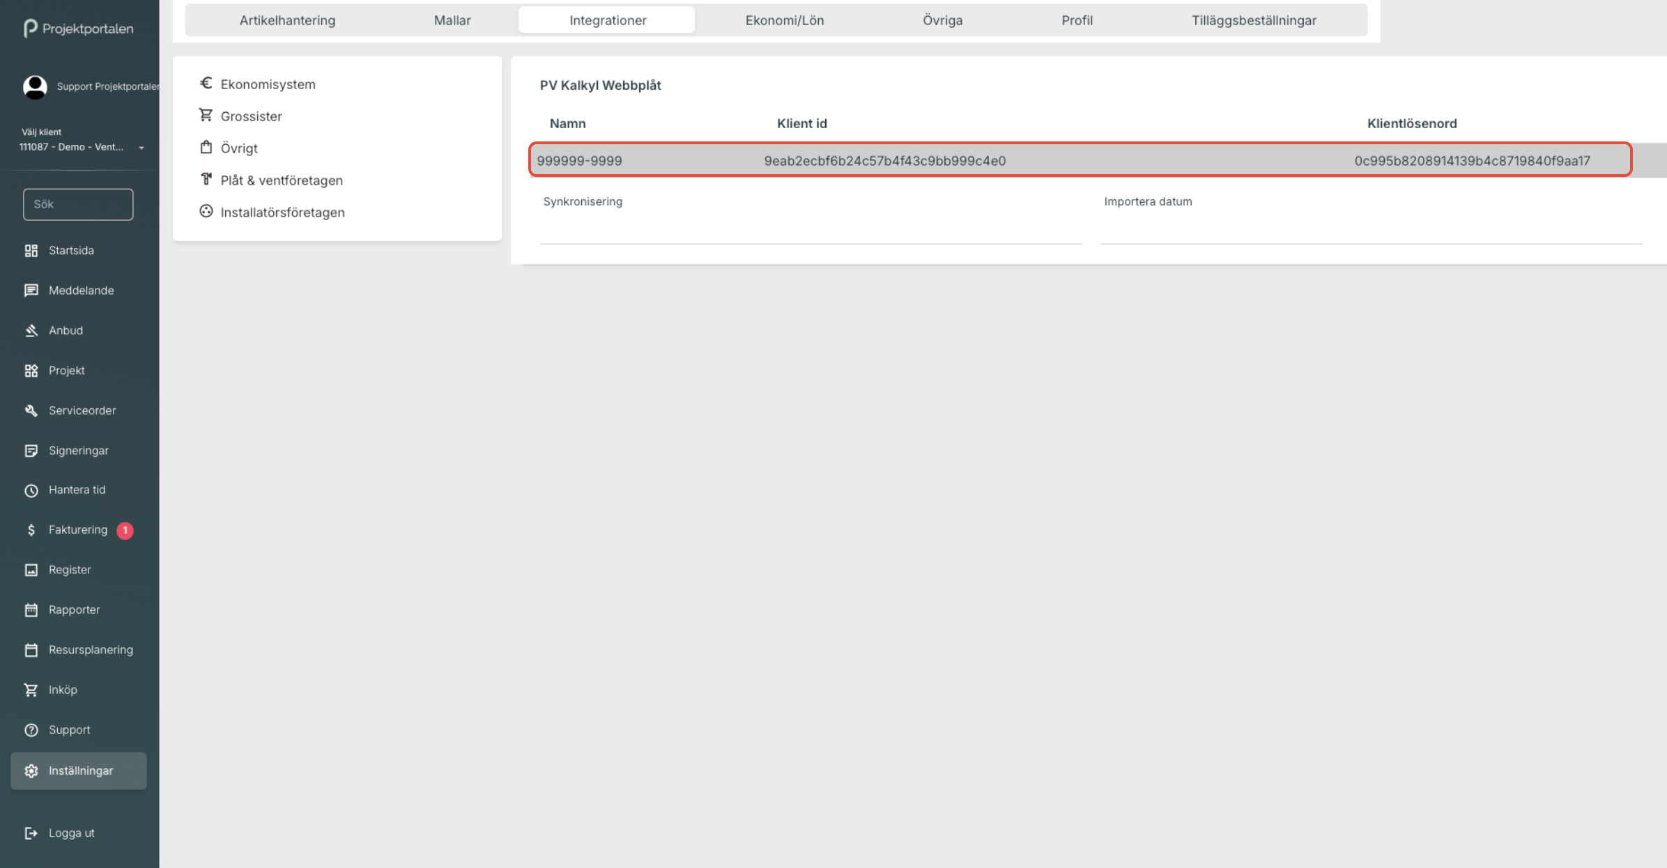
Task: Click the Sök search field
Action: pos(78,204)
